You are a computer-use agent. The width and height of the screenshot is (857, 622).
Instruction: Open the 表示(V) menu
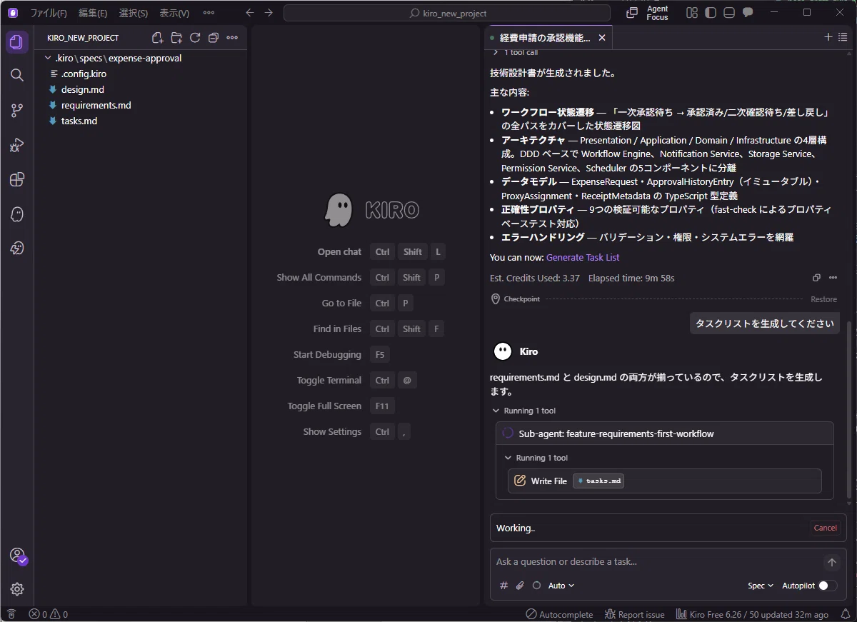(x=174, y=13)
